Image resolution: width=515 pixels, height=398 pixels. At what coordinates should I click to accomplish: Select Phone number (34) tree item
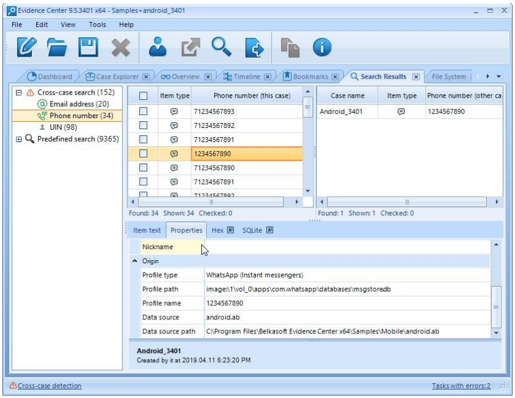click(x=81, y=116)
